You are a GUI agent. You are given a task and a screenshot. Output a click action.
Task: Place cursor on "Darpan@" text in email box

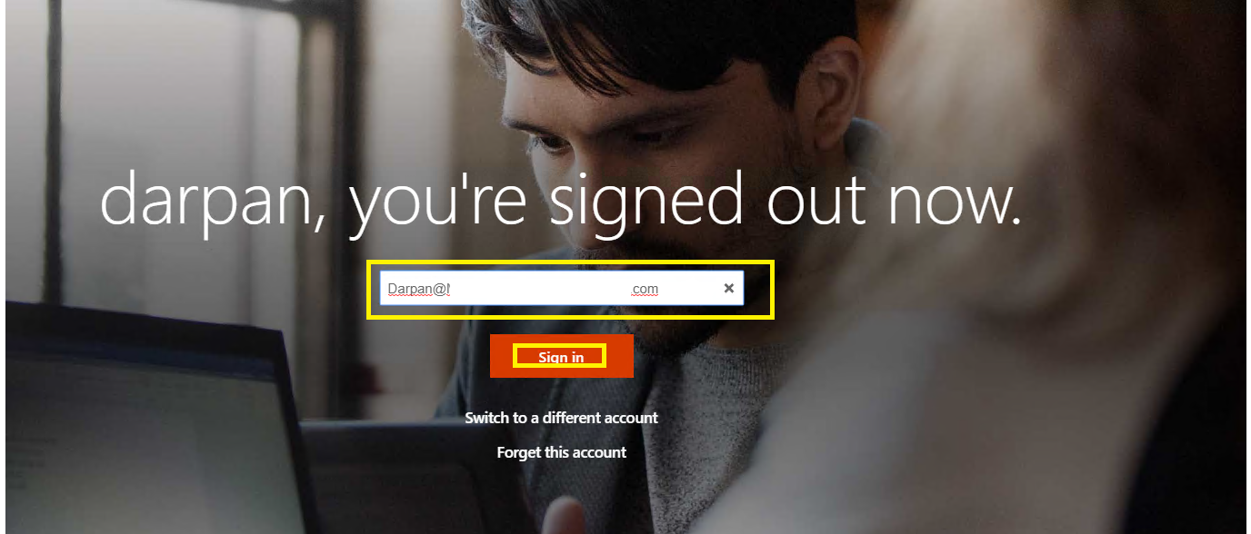[x=419, y=289]
